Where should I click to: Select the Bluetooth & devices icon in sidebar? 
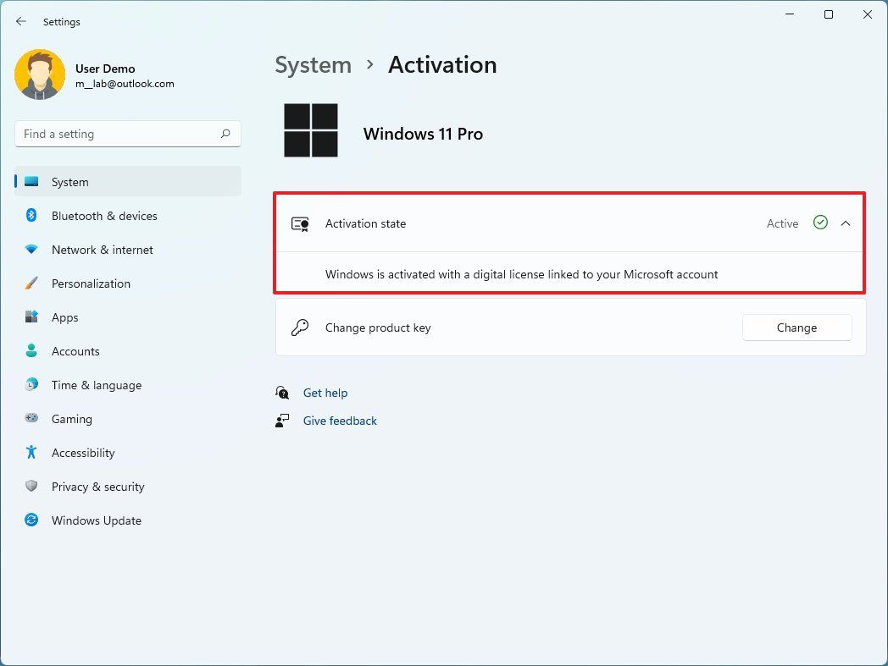point(30,216)
